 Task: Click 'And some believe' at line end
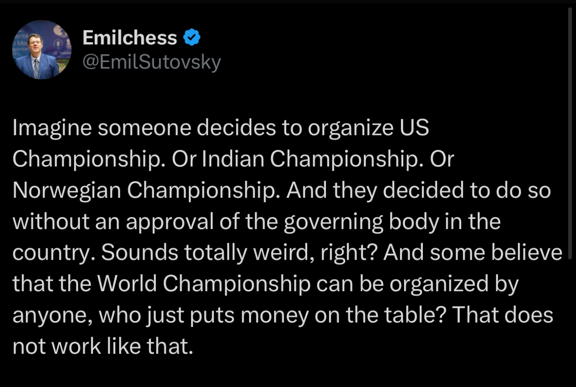click(x=473, y=253)
